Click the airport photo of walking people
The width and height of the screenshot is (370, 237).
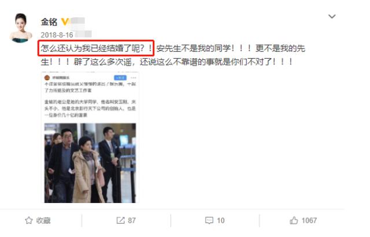tap(90, 163)
